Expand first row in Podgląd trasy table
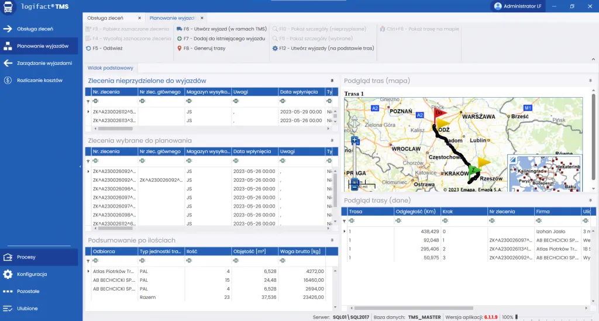The height and width of the screenshot is (321, 599). 344,232
